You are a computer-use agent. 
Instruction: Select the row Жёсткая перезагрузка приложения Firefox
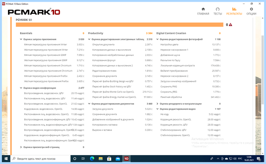pos(54,81)
